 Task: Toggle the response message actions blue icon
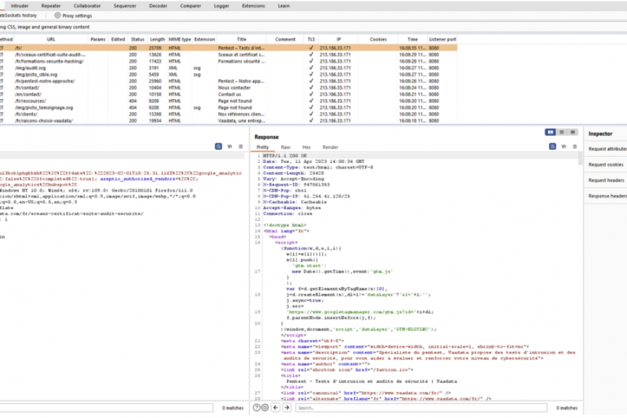pyautogui.click(x=552, y=147)
